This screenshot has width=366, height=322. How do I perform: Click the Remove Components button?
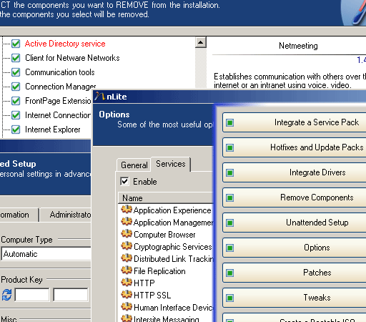tap(294, 197)
